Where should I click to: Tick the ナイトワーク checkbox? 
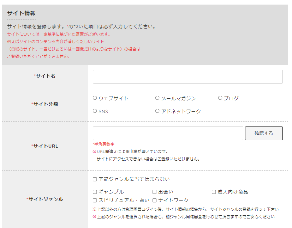pos(154,200)
